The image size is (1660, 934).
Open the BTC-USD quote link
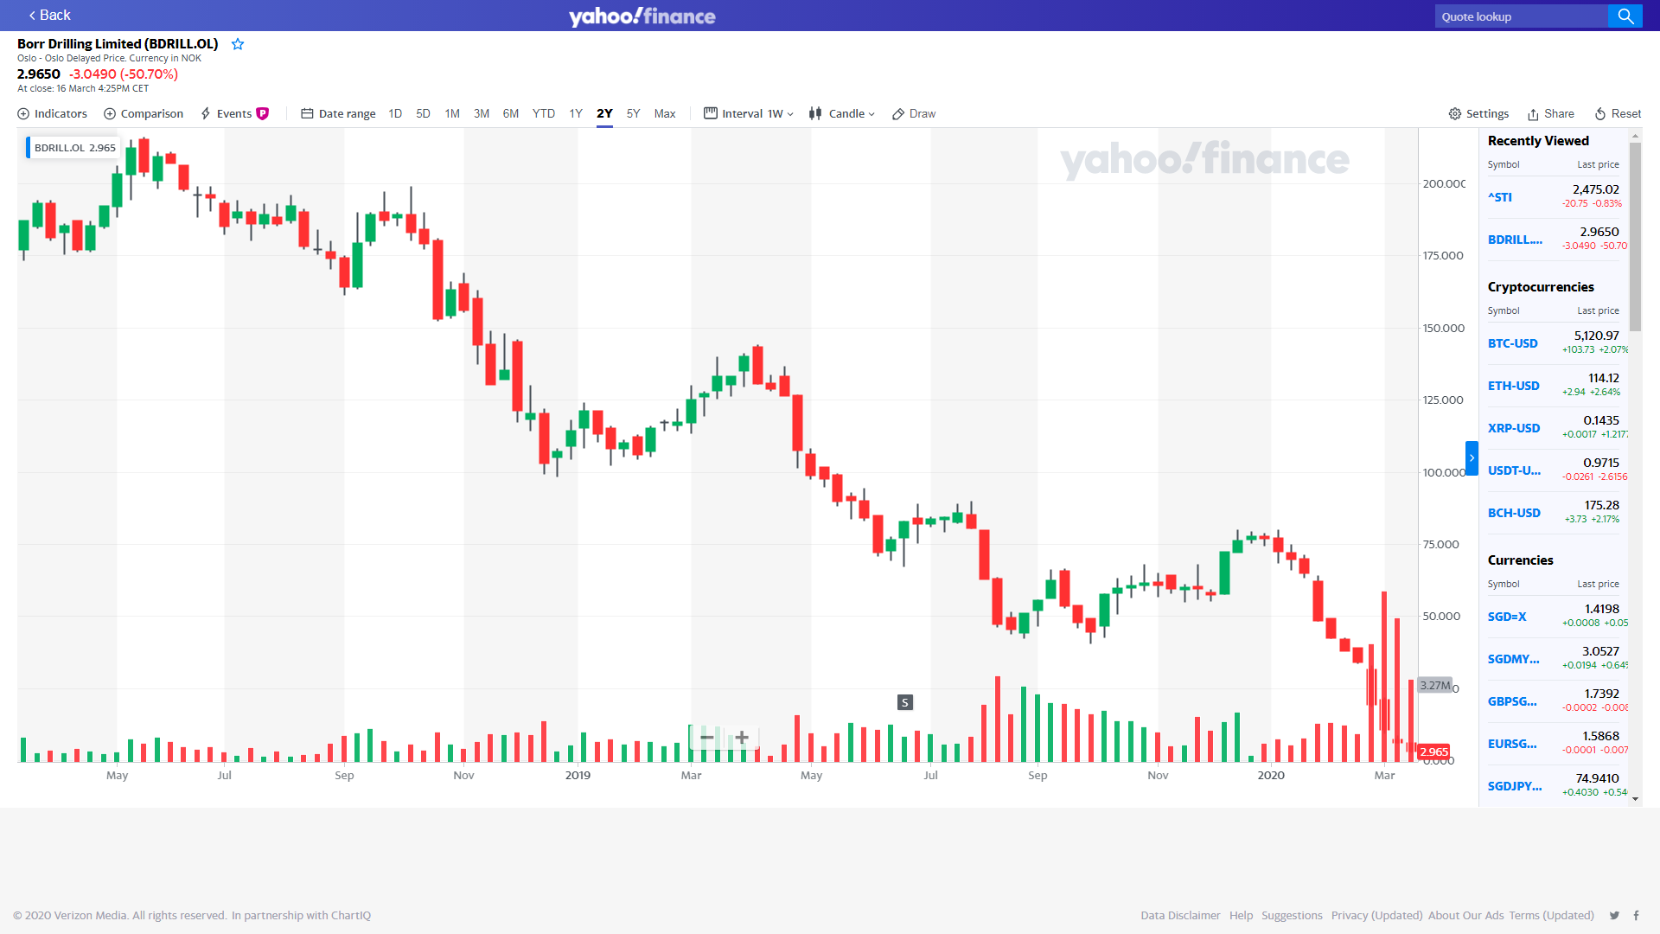click(x=1512, y=343)
